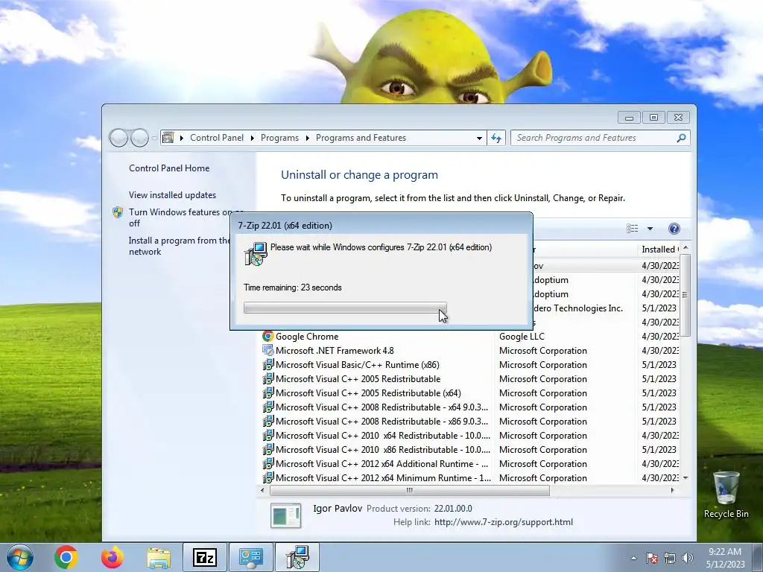
Task: Click the Google Chrome program icon
Action: 267,336
